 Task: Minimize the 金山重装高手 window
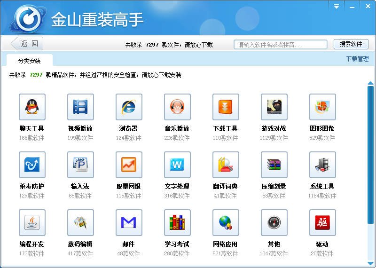[352, 7]
